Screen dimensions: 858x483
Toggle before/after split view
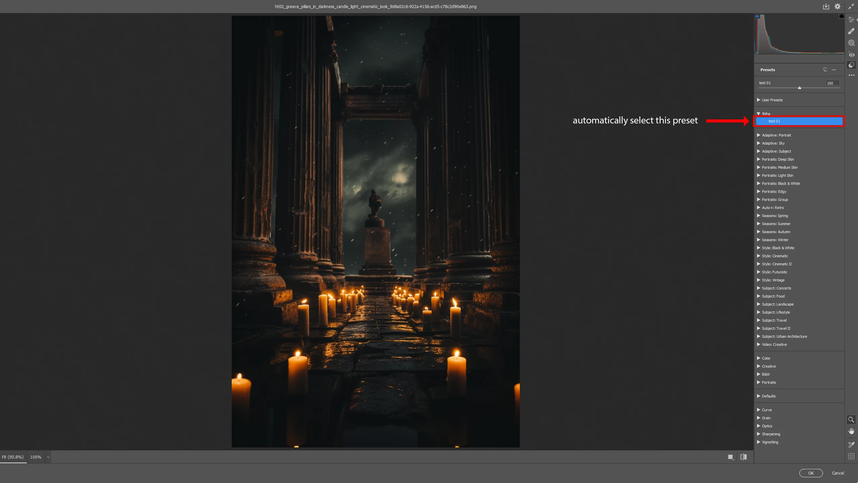pos(743,457)
